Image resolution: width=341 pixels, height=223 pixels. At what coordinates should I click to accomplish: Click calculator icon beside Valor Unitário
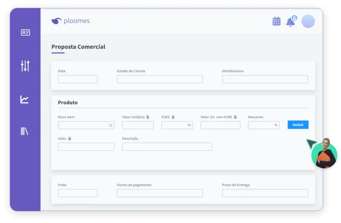click(x=148, y=117)
